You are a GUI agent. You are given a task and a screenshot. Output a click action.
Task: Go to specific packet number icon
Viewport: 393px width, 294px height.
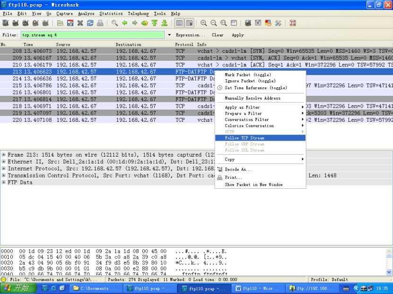pos(145,23)
